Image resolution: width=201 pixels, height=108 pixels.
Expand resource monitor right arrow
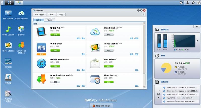pos(197,41)
